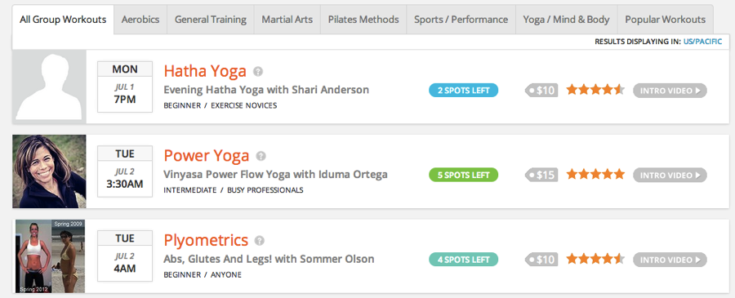
Task: Click the help icon beside Plyometrics
Action: (x=259, y=241)
